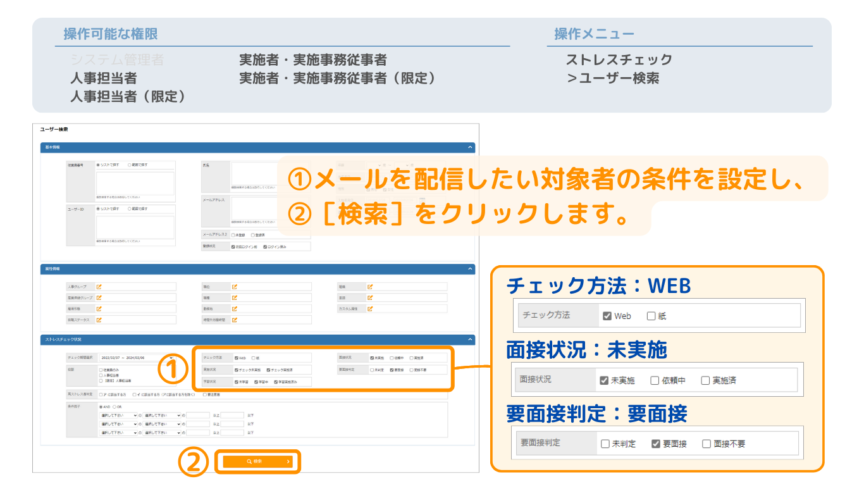The width and height of the screenshot is (864, 486).
Task: Click the orange 検索 button
Action: (257, 461)
